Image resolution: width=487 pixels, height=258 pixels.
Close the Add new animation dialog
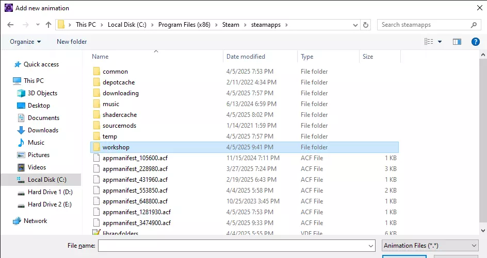click(480, 8)
